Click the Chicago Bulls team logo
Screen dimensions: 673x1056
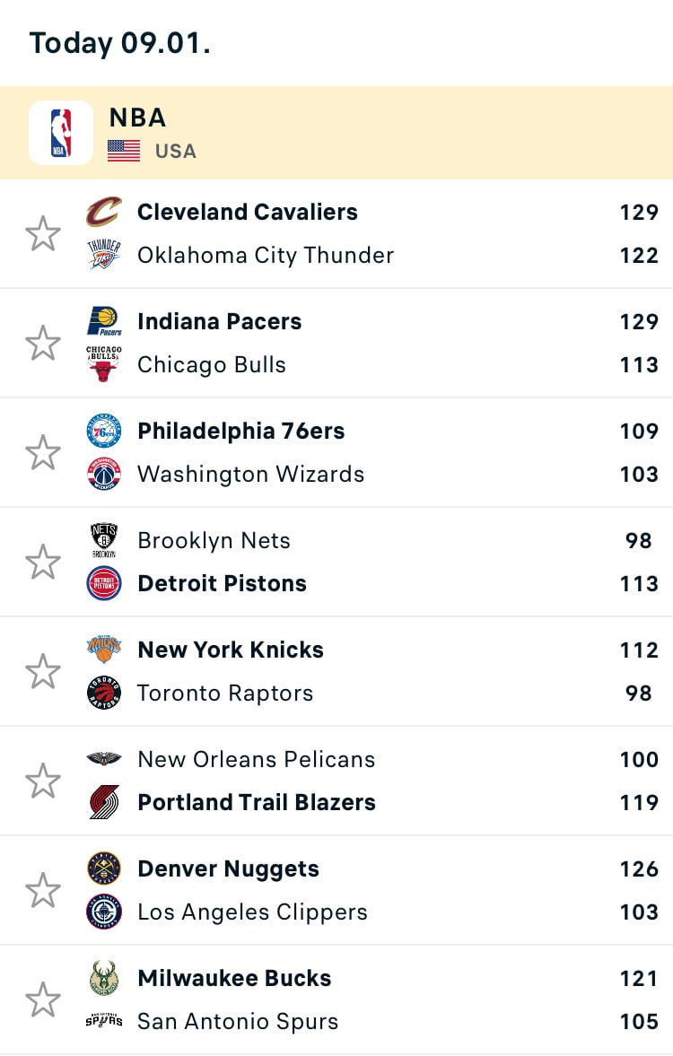[x=104, y=364]
